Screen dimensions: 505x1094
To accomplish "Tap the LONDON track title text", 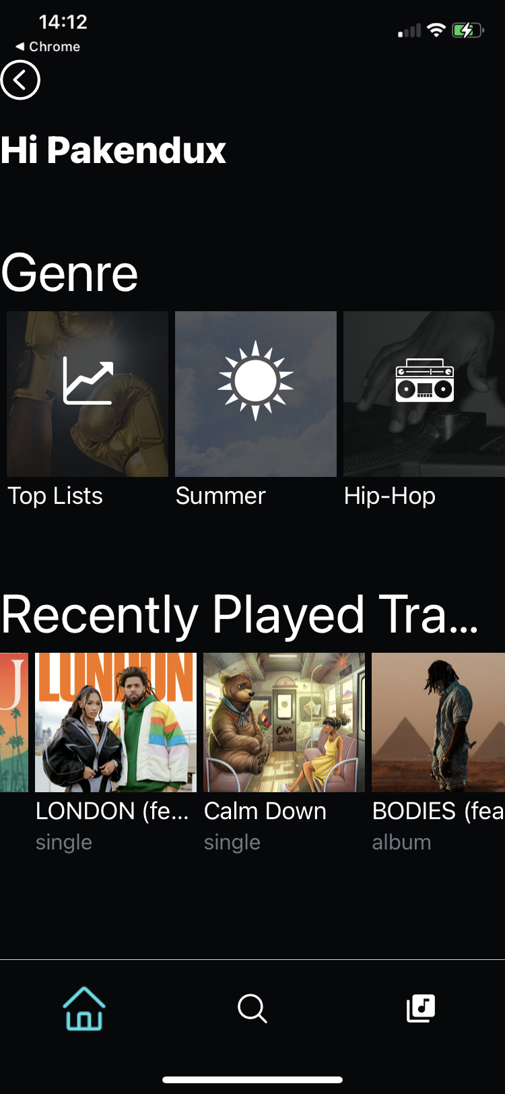I will 112,811.
